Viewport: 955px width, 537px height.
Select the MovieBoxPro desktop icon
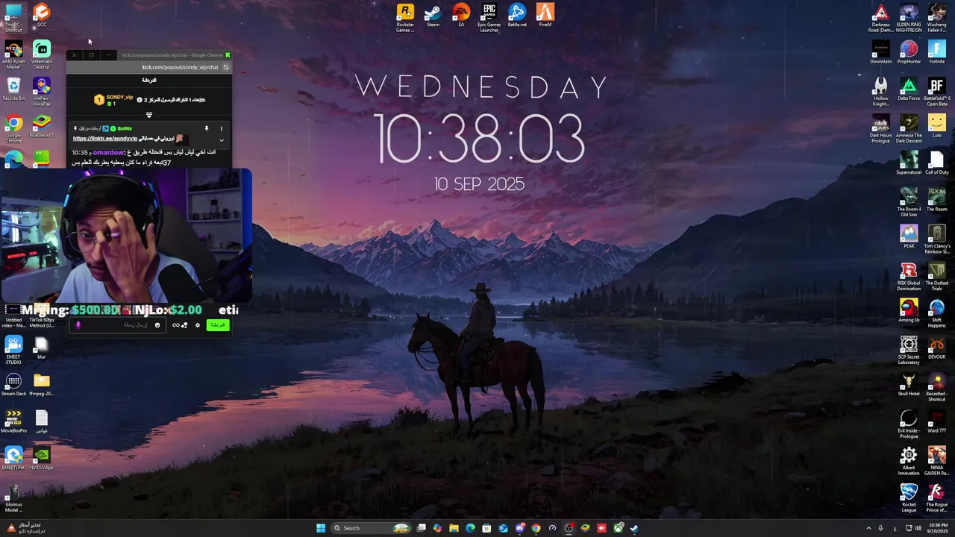(13, 421)
